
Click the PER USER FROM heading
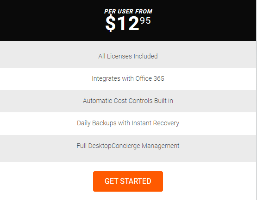click(128, 12)
